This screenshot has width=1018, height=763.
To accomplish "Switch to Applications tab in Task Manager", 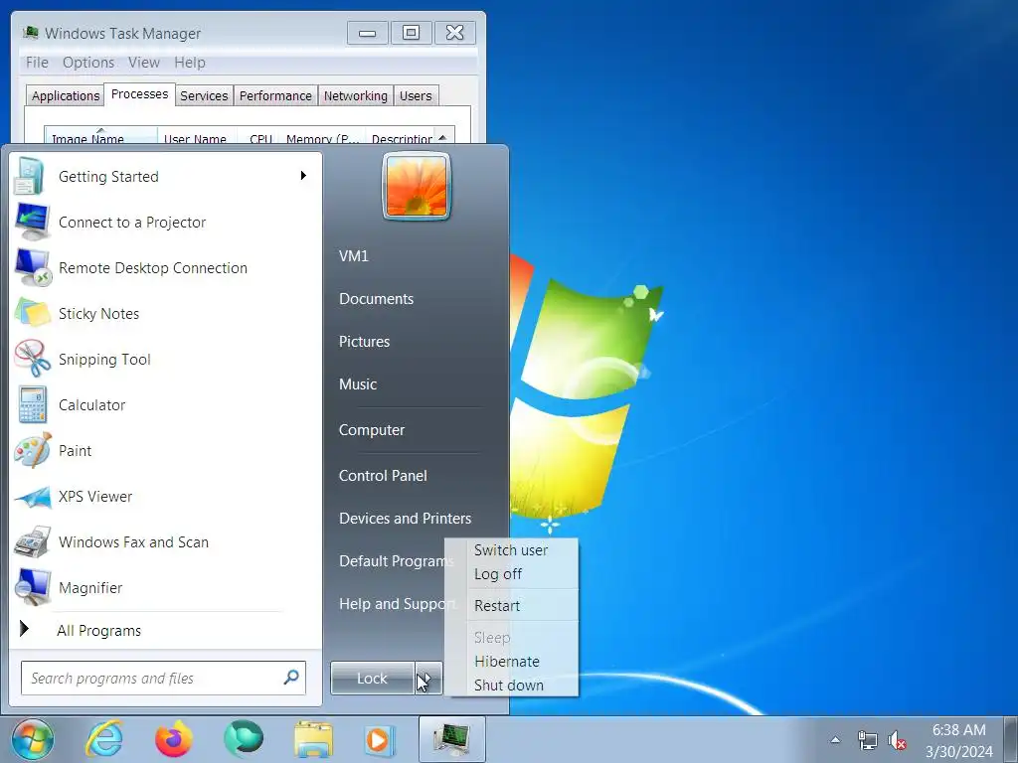I will coord(66,96).
